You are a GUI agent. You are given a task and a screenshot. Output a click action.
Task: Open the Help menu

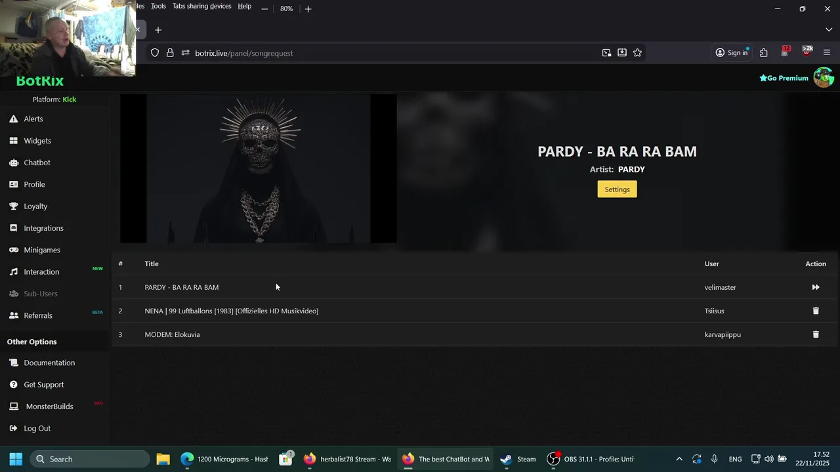tap(244, 6)
